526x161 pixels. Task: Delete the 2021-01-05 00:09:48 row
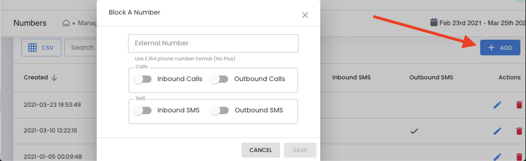coord(519,157)
